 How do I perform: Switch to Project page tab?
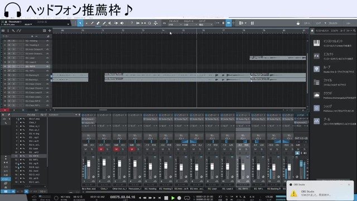(x=333, y=23)
